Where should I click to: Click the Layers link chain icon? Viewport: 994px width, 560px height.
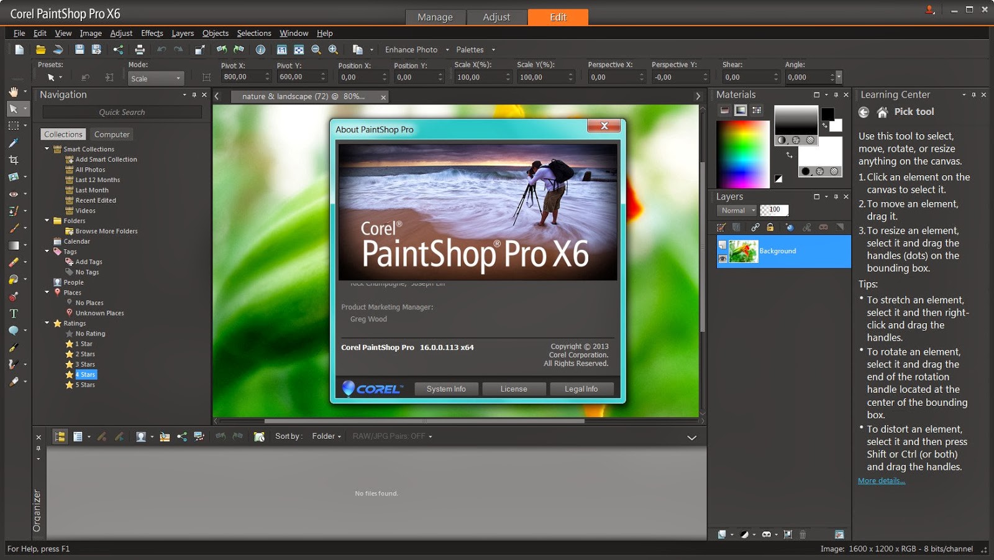(x=755, y=227)
